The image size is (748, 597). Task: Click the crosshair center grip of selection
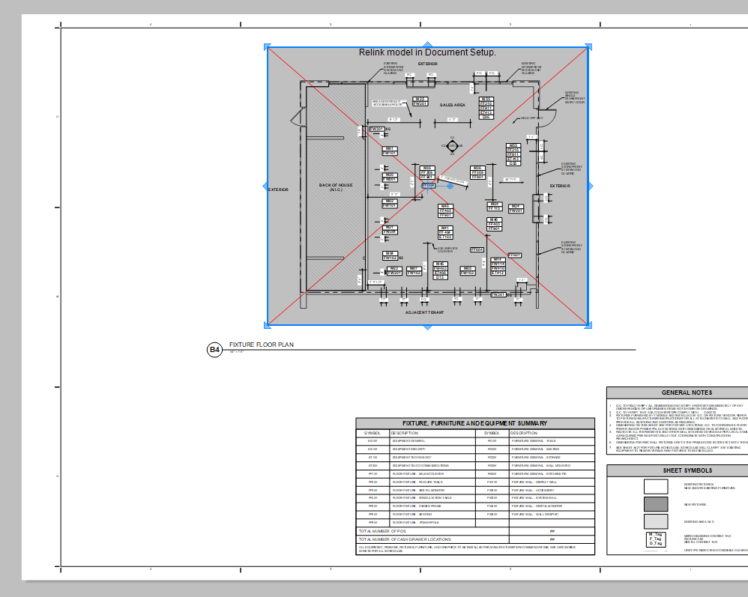428,186
